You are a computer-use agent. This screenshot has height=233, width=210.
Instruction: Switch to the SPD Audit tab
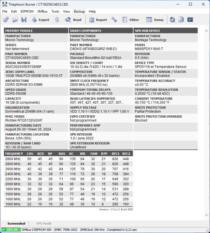[44, 224]
